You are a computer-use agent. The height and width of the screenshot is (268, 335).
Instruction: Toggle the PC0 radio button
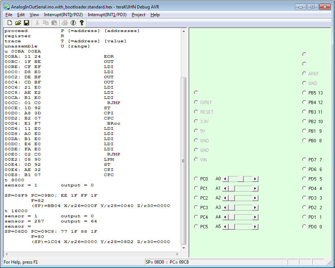pos(196,179)
